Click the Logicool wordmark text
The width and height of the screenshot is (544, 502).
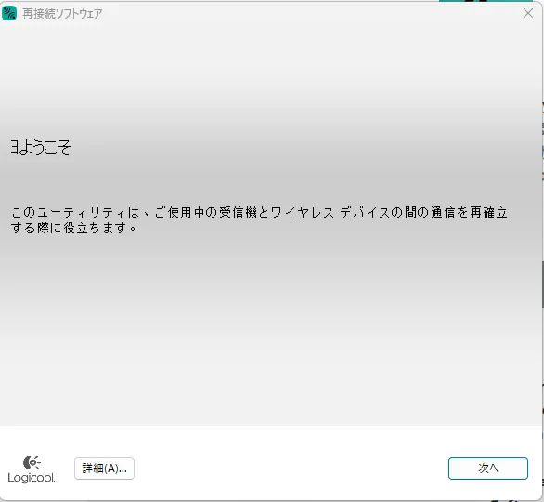[x=32, y=478]
